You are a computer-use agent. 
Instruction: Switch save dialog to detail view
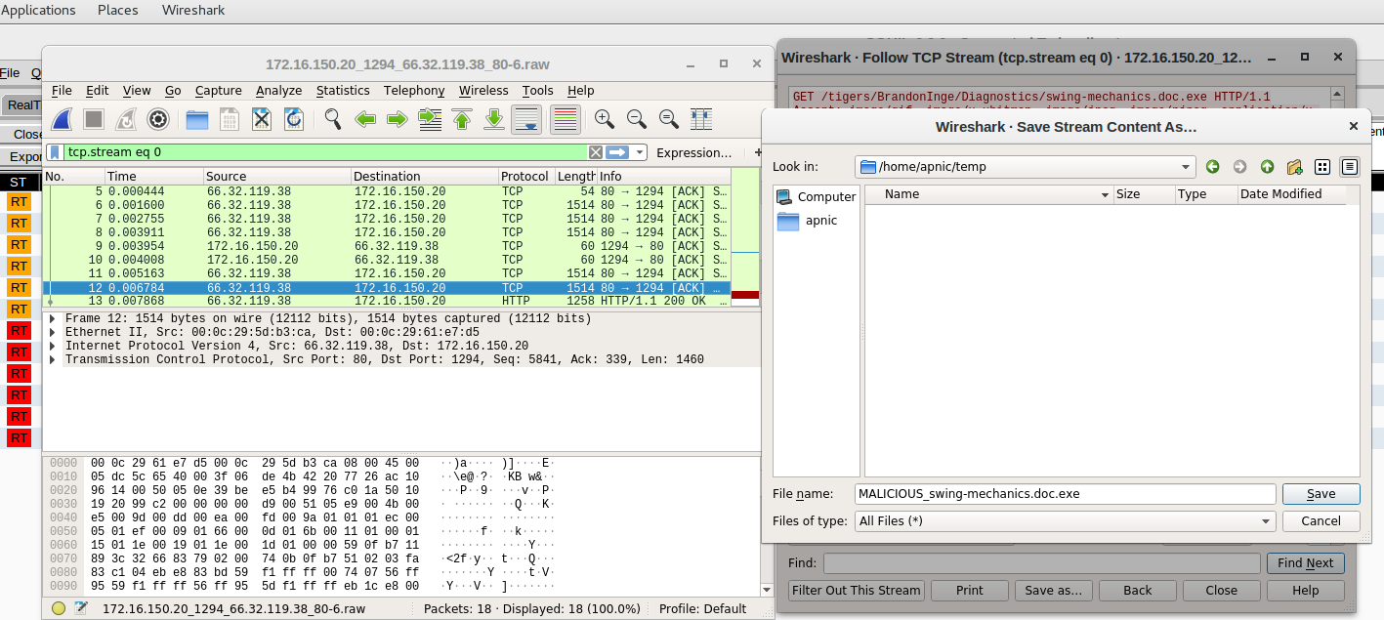coord(1350,167)
